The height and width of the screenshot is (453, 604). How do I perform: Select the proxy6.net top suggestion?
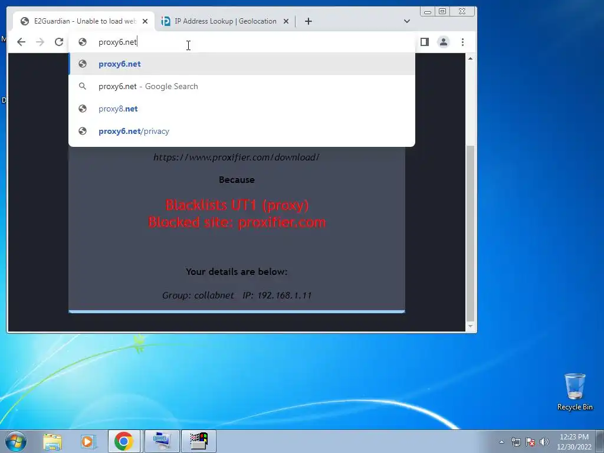[x=241, y=64]
